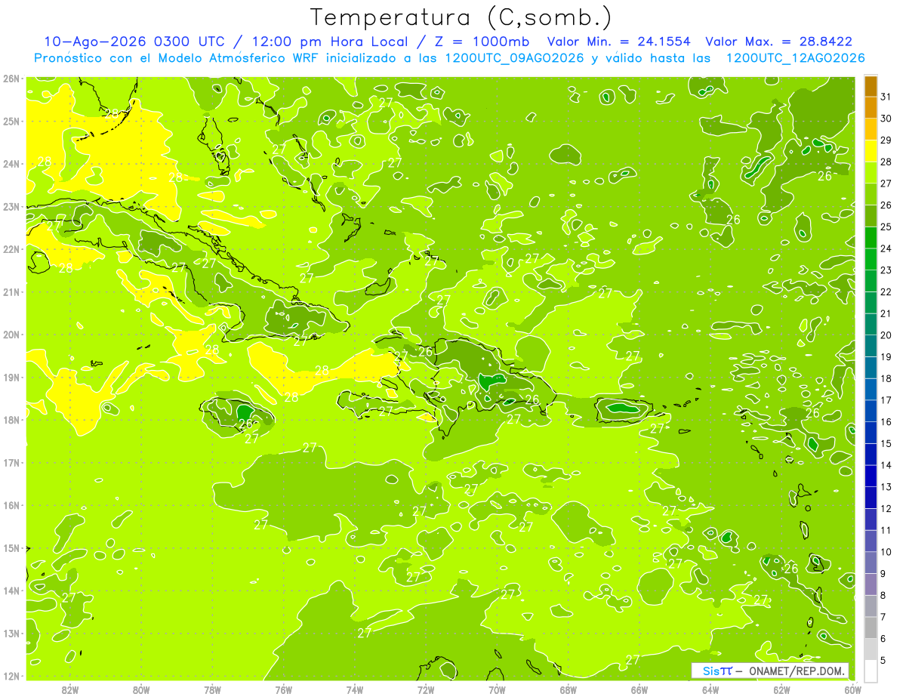Click the latitude label "16N"

tap(11, 505)
